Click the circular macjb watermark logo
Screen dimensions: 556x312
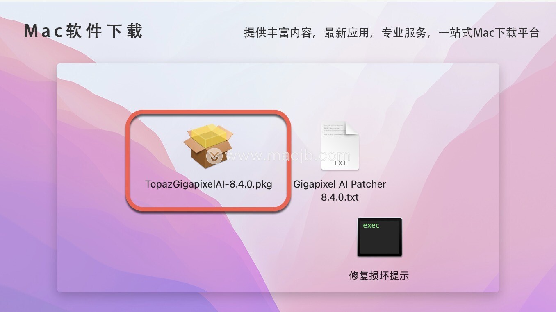click(214, 156)
